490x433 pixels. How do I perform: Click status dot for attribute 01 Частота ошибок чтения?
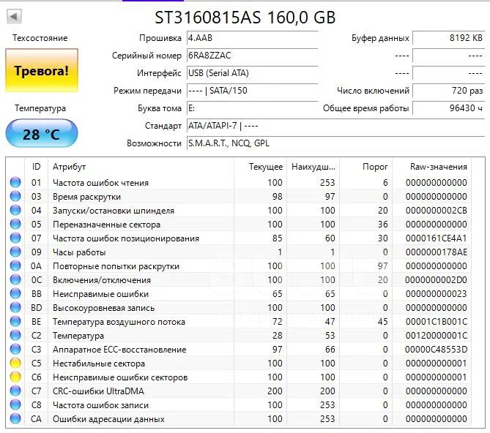(15, 182)
